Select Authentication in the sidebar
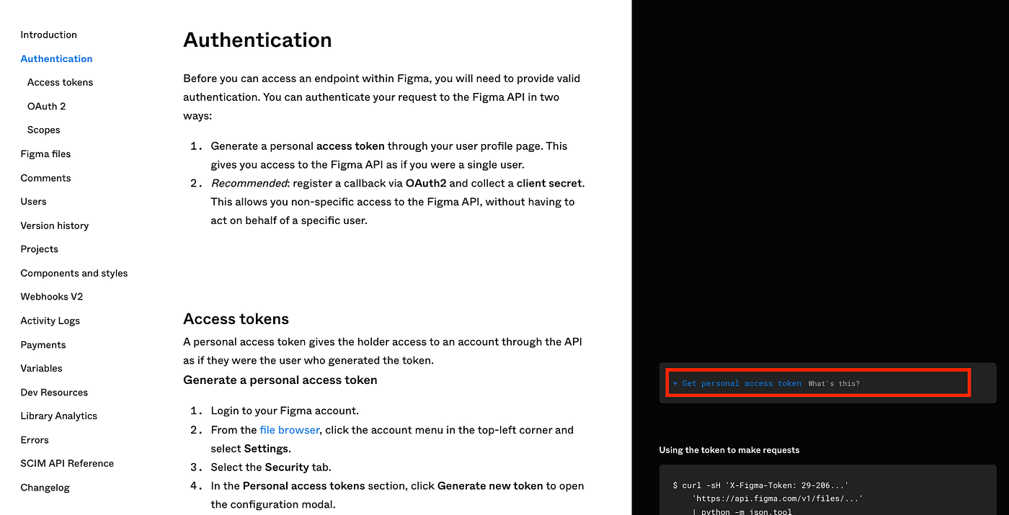The height and width of the screenshot is (515, 1009). click(56, 58)
